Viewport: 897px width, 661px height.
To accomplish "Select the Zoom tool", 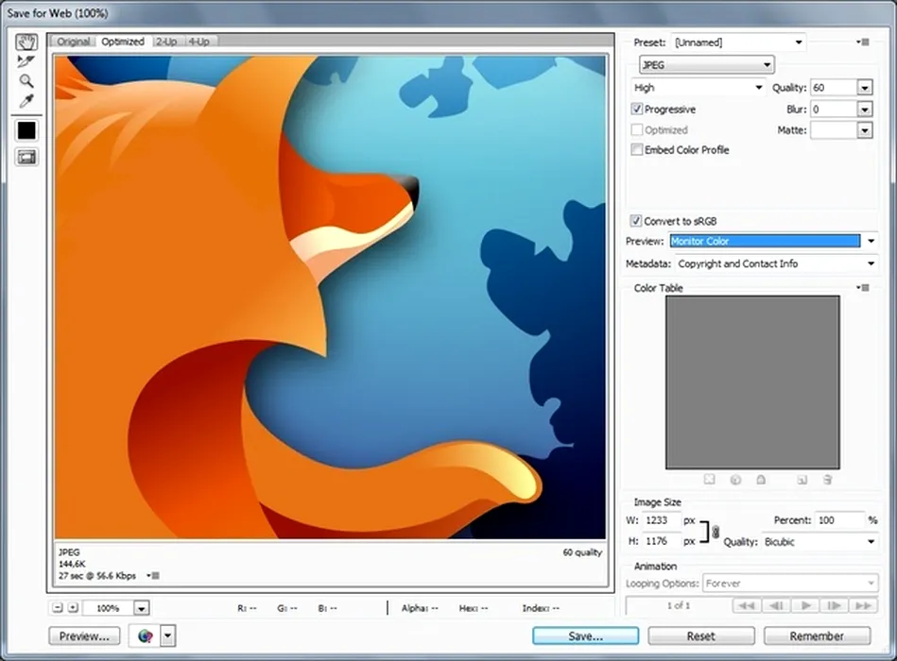I will pyautogui.click(x=26, y=81).
